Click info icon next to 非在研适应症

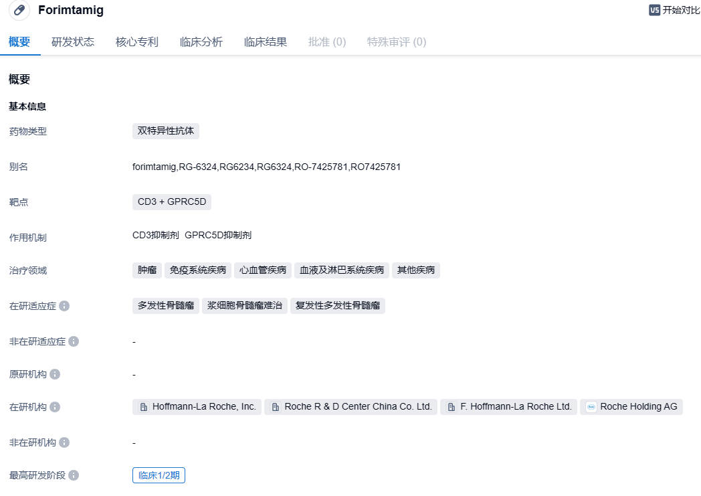pyautogui.click(x=74, y=341)
